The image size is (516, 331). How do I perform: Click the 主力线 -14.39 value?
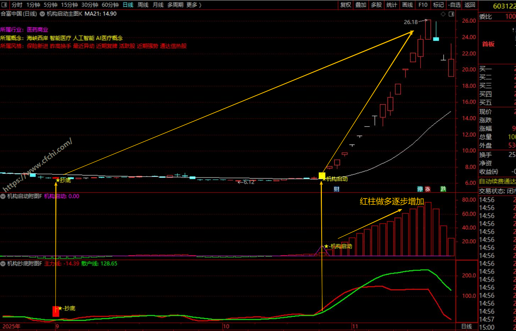[x=62, y=264]
